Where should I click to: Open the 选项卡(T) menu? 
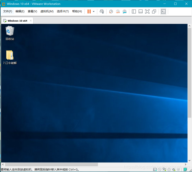click(x=63, y=11)
